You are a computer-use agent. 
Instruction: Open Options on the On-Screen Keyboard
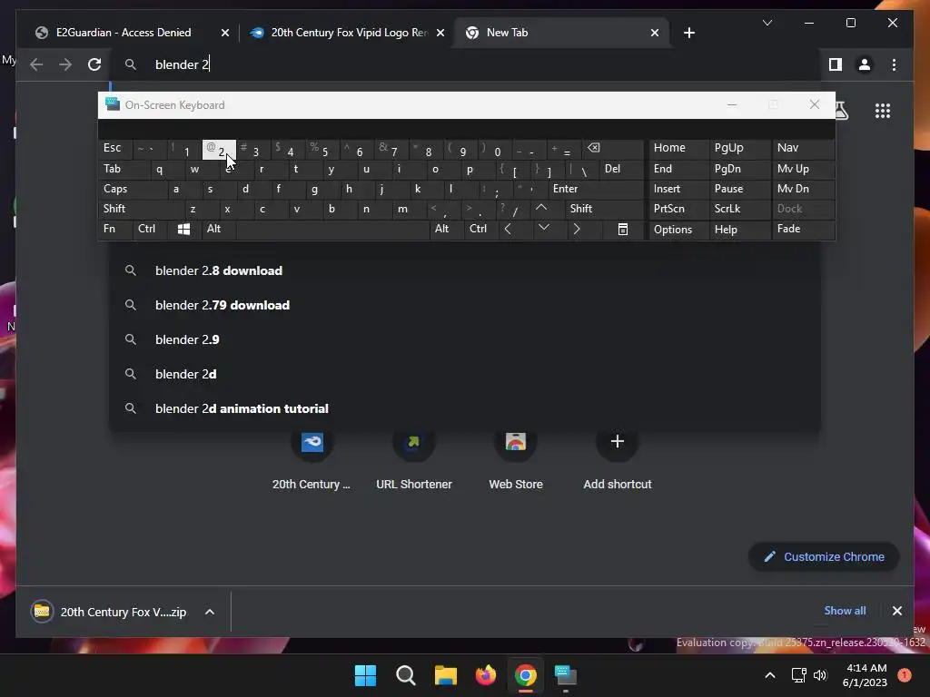(x=678, y=230)
